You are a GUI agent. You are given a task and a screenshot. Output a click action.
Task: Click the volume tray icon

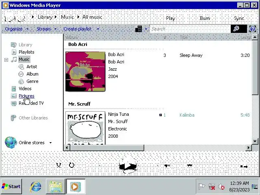[221, 187]
